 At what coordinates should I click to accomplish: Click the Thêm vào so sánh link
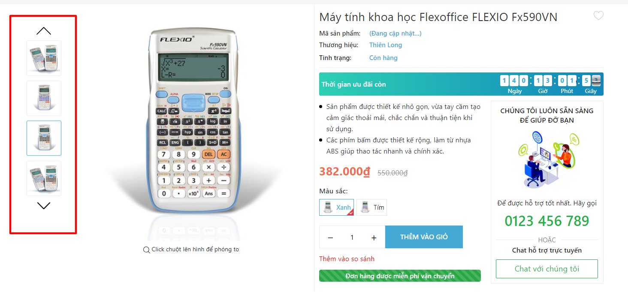coord(347,259)
